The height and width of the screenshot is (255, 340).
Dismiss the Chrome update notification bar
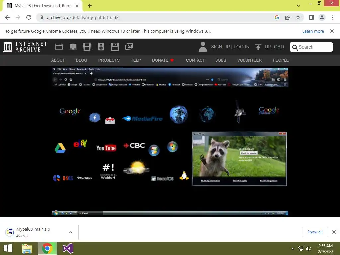pyautogui.click(x=332, y=31)
